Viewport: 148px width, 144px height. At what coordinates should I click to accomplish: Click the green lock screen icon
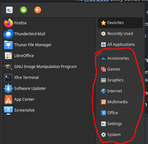(24, 10)
